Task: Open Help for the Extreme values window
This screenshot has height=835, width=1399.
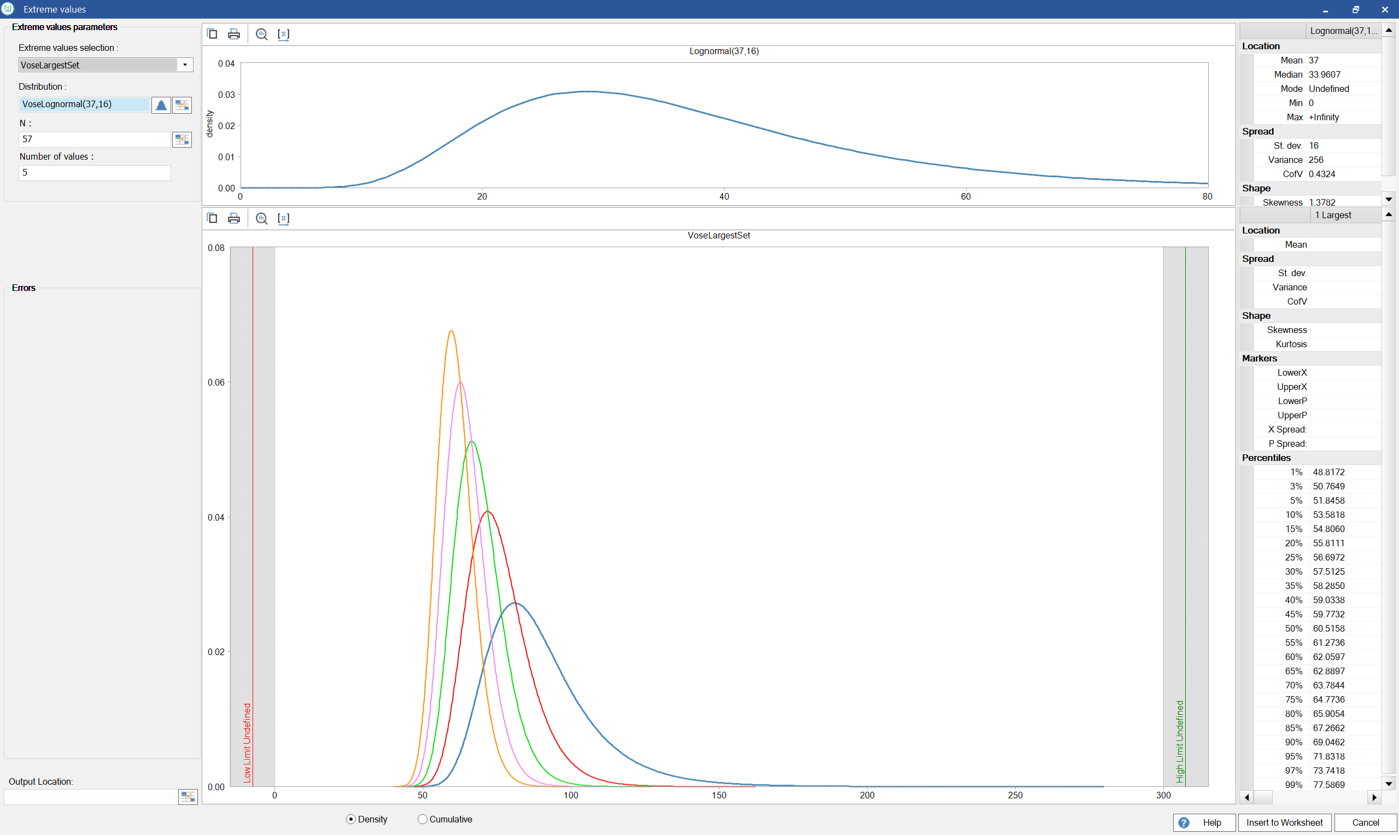Action: click(x=1203, y=822)
